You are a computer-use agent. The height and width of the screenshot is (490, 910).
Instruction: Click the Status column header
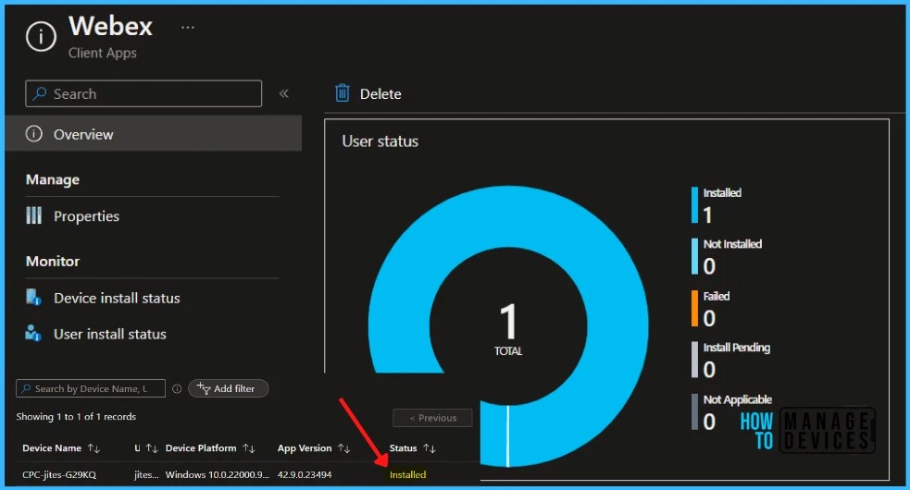(x=403, y=448)
